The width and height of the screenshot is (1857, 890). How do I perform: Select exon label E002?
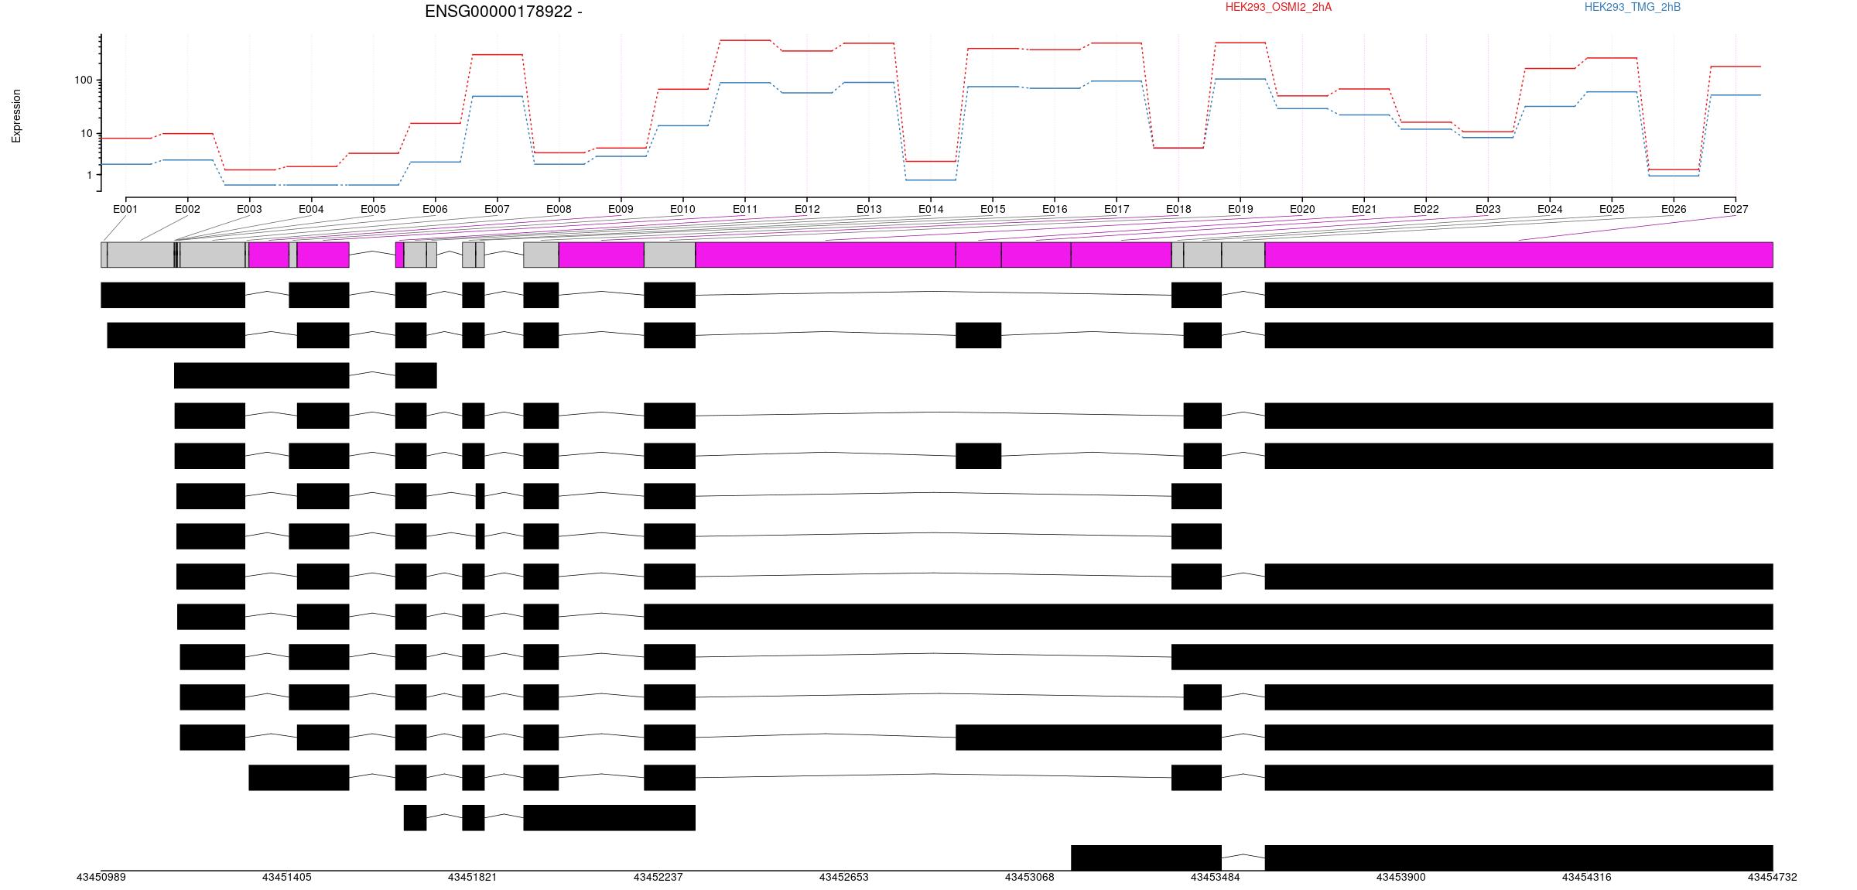coord(187,209)
